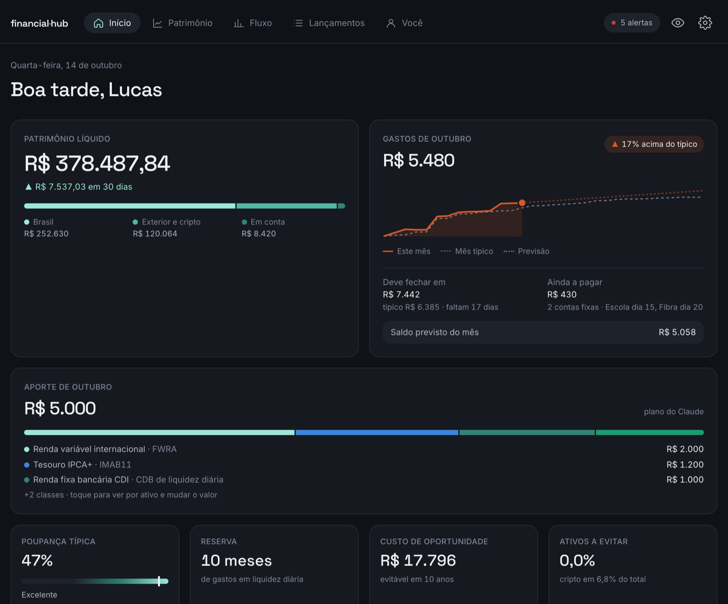This screenshot has width=728, height=604.
Task: Click the 17% acima do típico badge
Action: pos(654,144)
